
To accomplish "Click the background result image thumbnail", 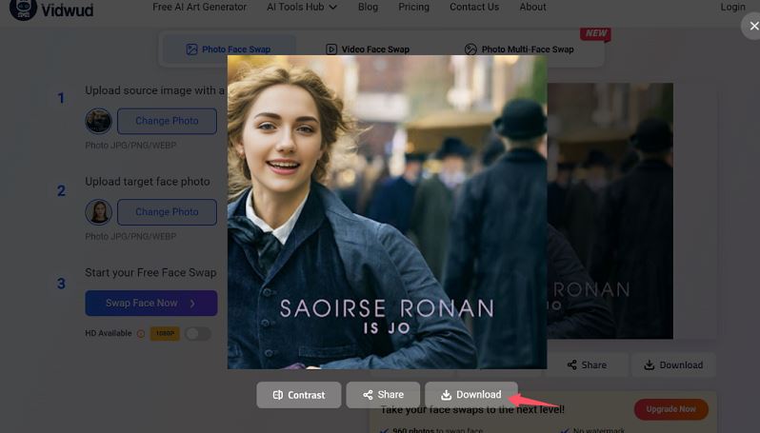I will 610,210.
